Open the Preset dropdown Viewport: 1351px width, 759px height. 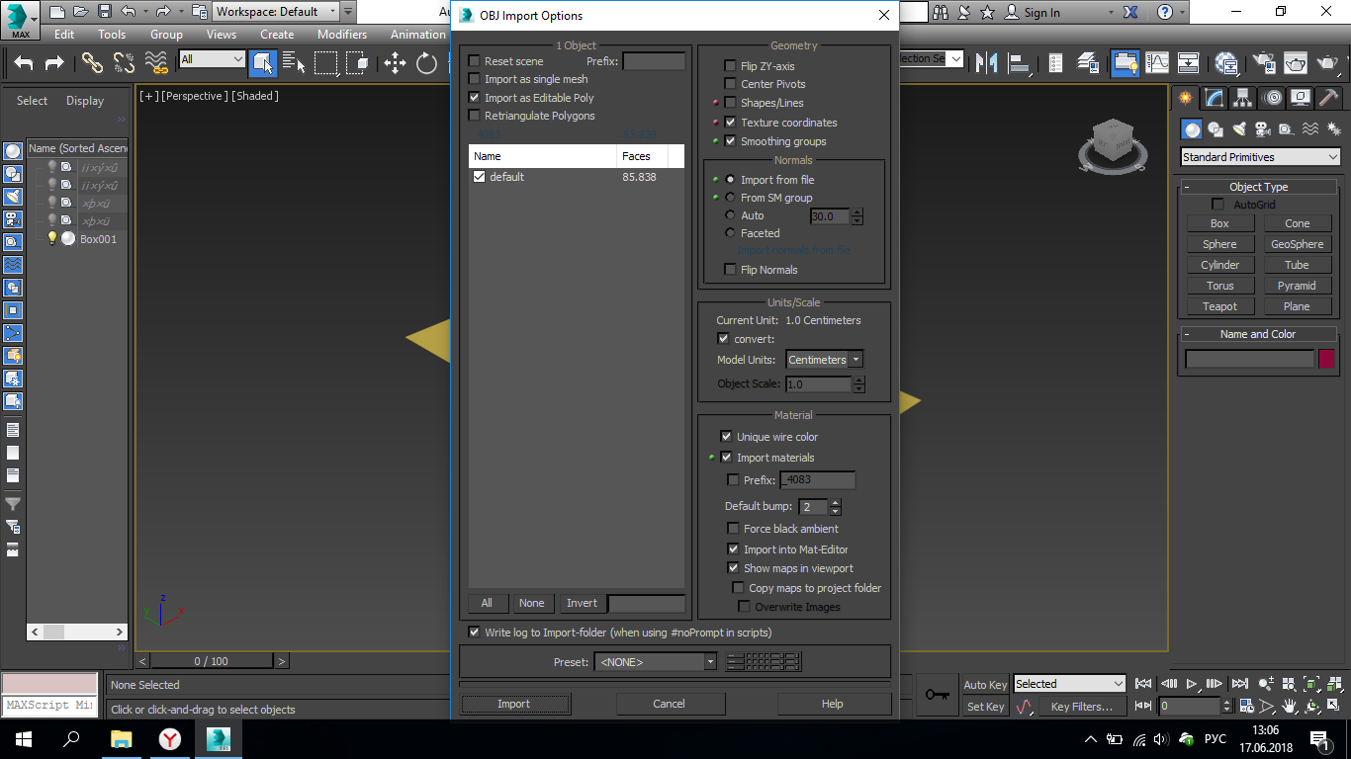pyautogui.click(x=656, y=662)
